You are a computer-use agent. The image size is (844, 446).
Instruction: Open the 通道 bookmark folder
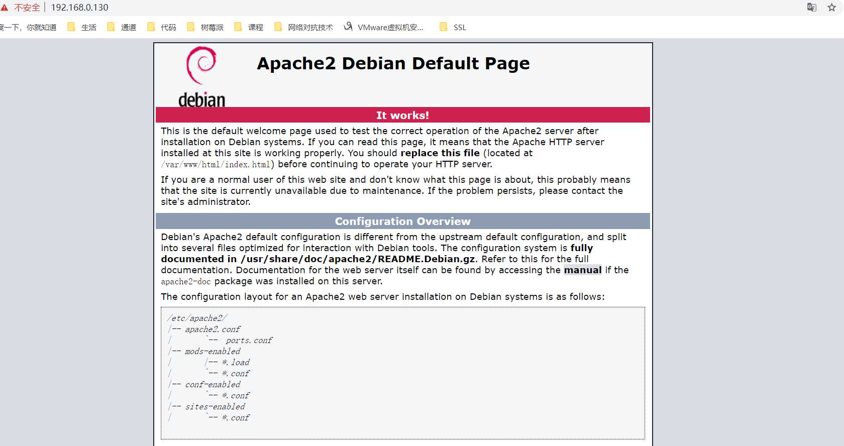point(122,27)
